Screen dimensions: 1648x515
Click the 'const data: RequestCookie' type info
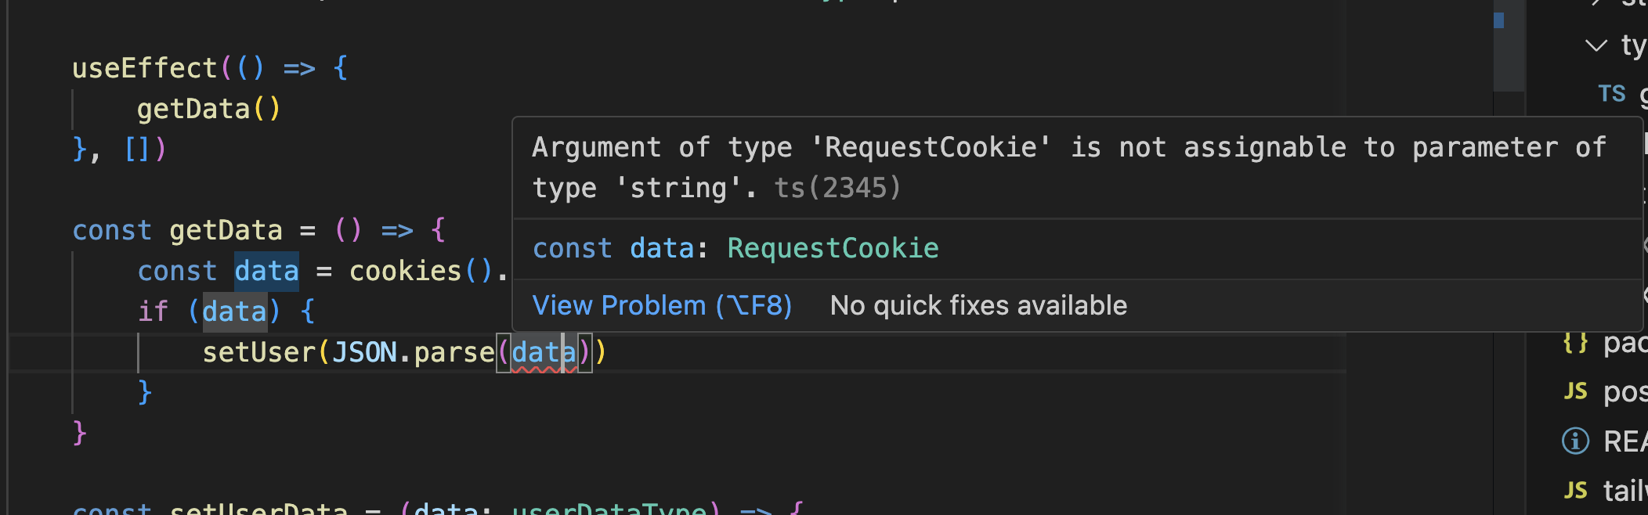735,247
